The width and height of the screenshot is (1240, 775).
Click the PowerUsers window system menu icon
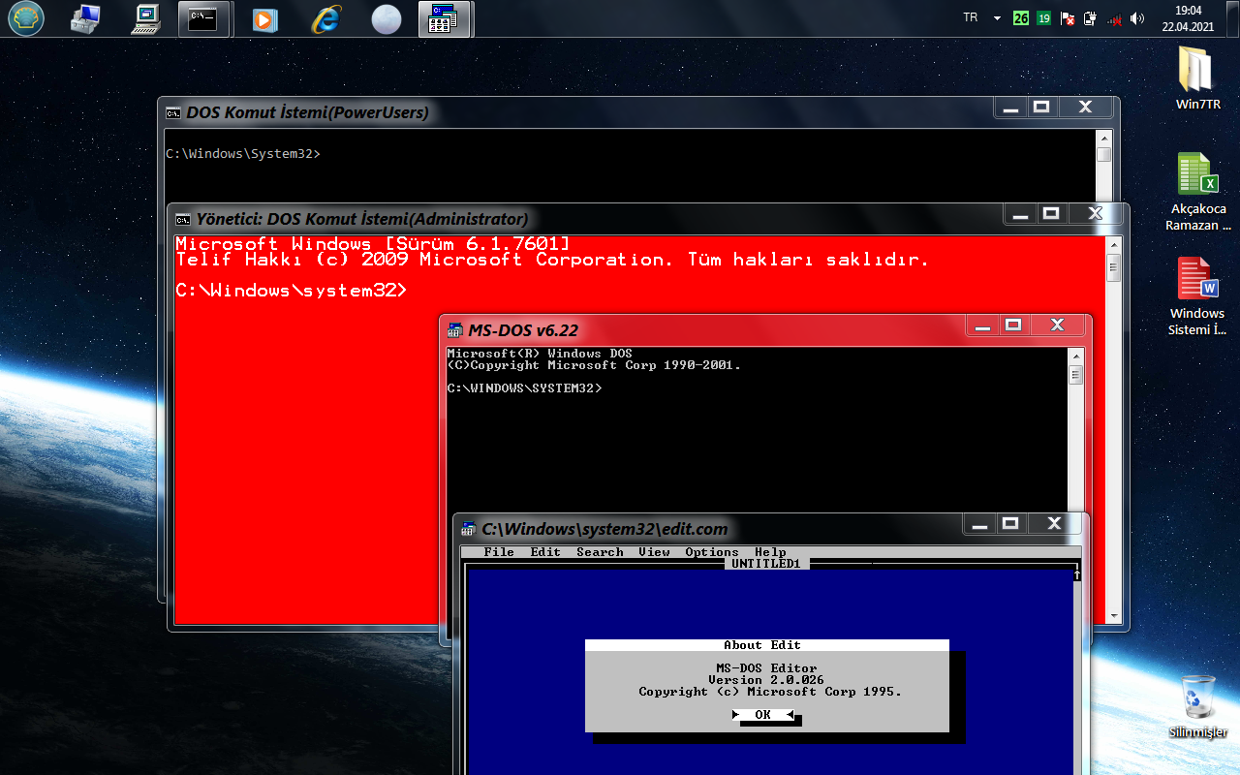172,112
